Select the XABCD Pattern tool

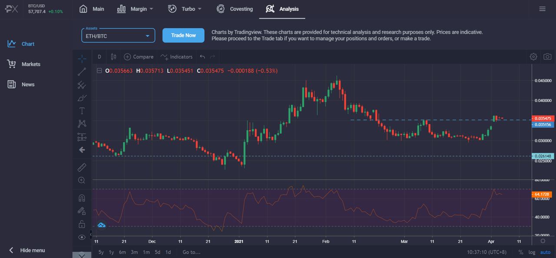click(82, 124)
